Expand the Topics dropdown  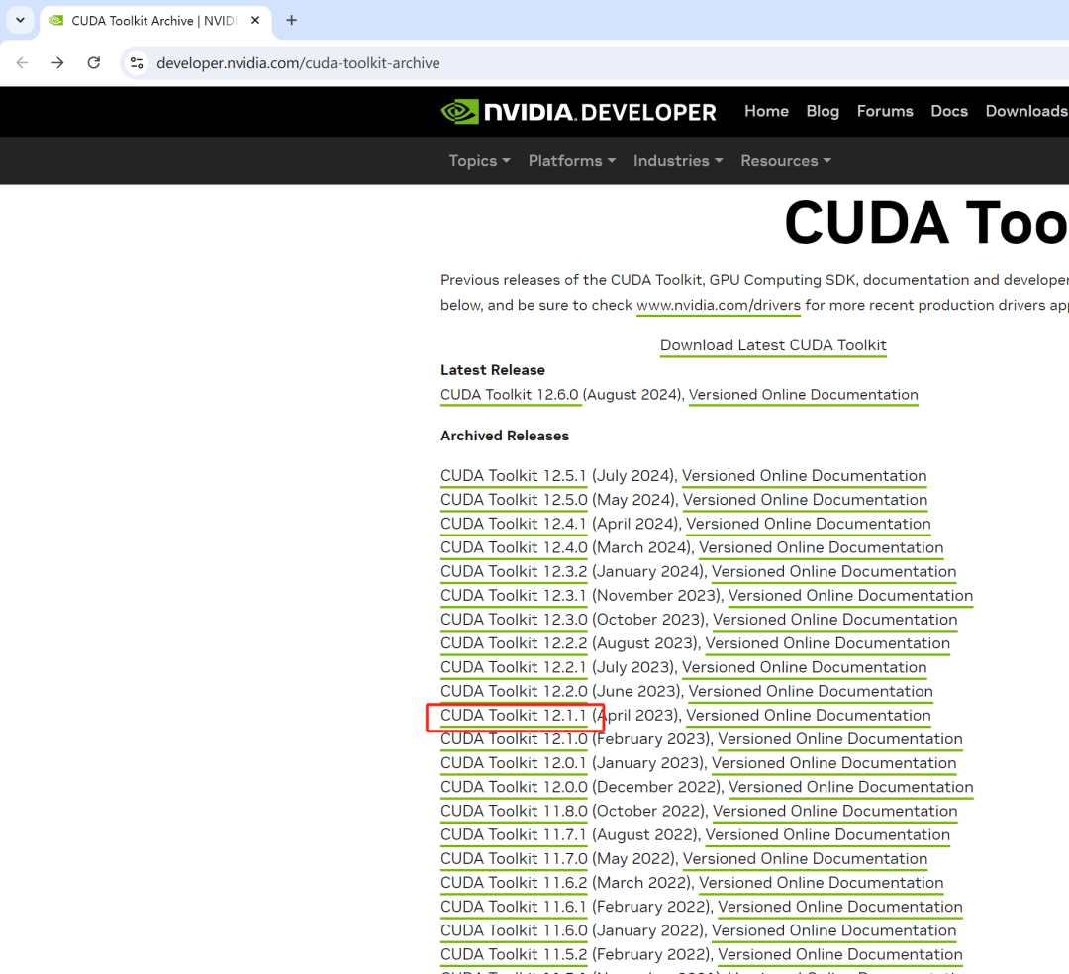pyautogui.click(x=479, y=161)
